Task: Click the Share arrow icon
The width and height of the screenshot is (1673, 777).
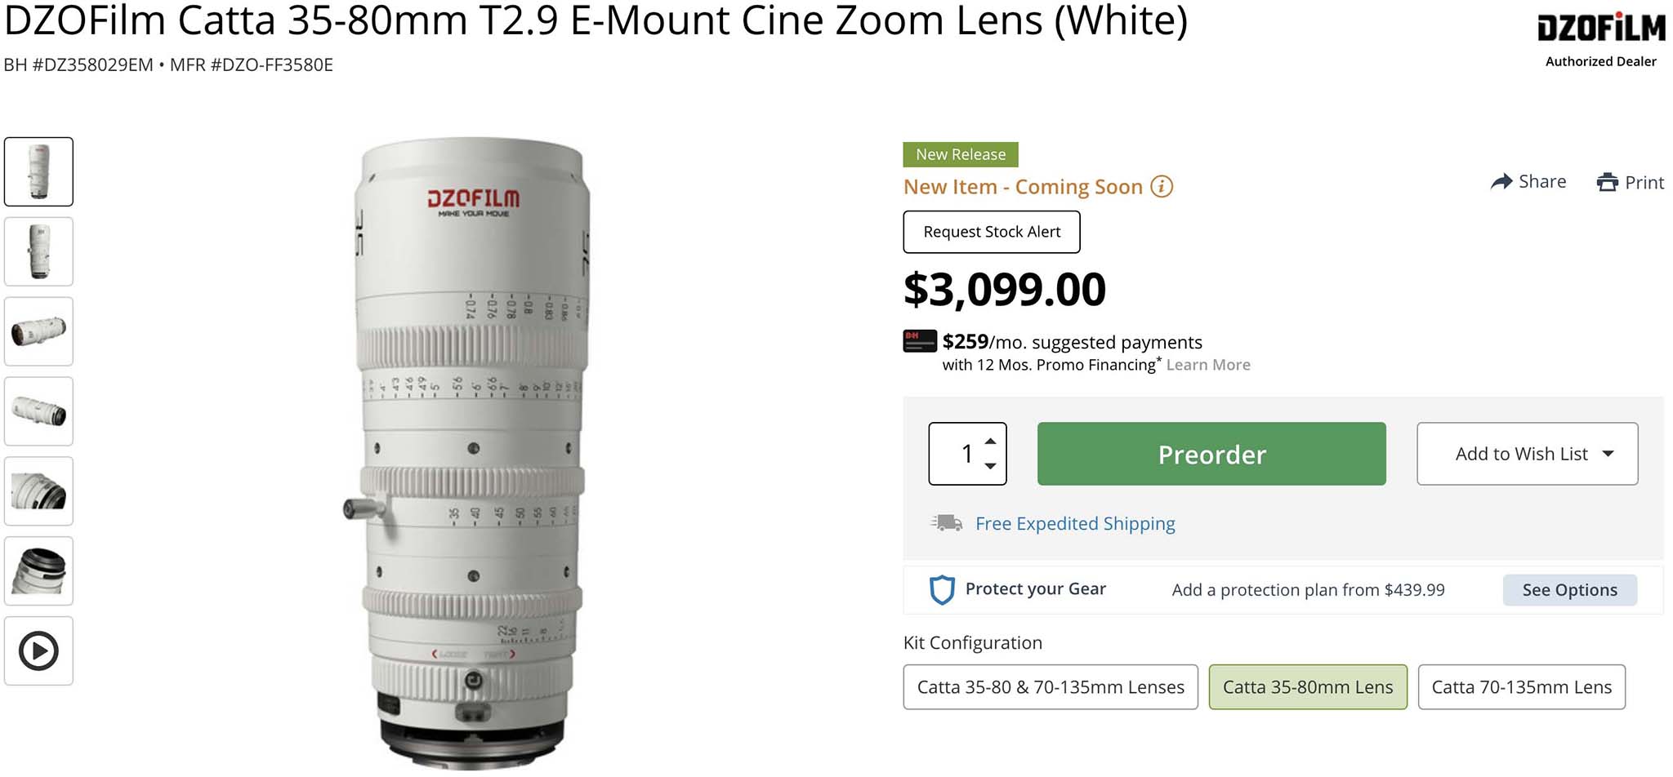Action: pyautogui.click(x=1501, y=182)
